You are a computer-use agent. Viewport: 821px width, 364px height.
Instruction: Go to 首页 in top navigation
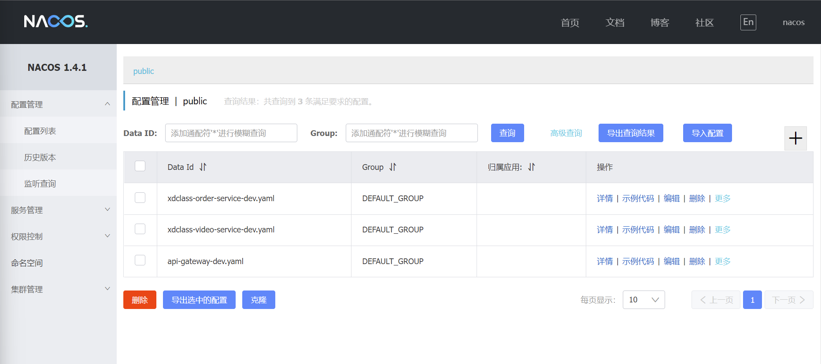pos(570,22)
